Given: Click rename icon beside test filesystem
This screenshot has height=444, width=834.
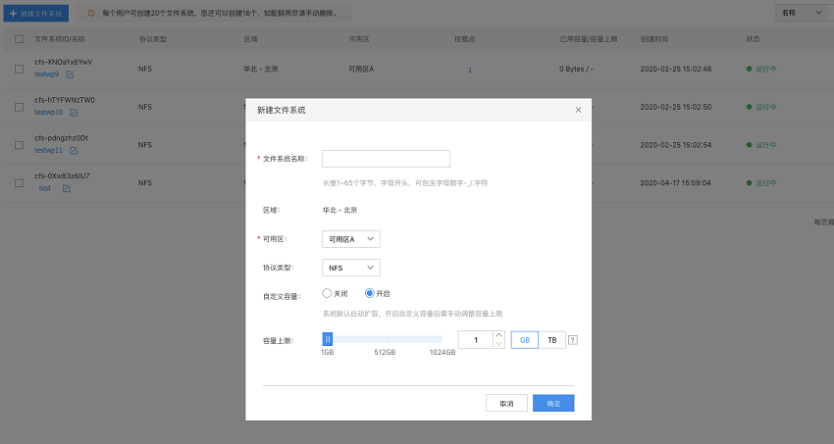Looking at the screenshot, I should point(67,188).
